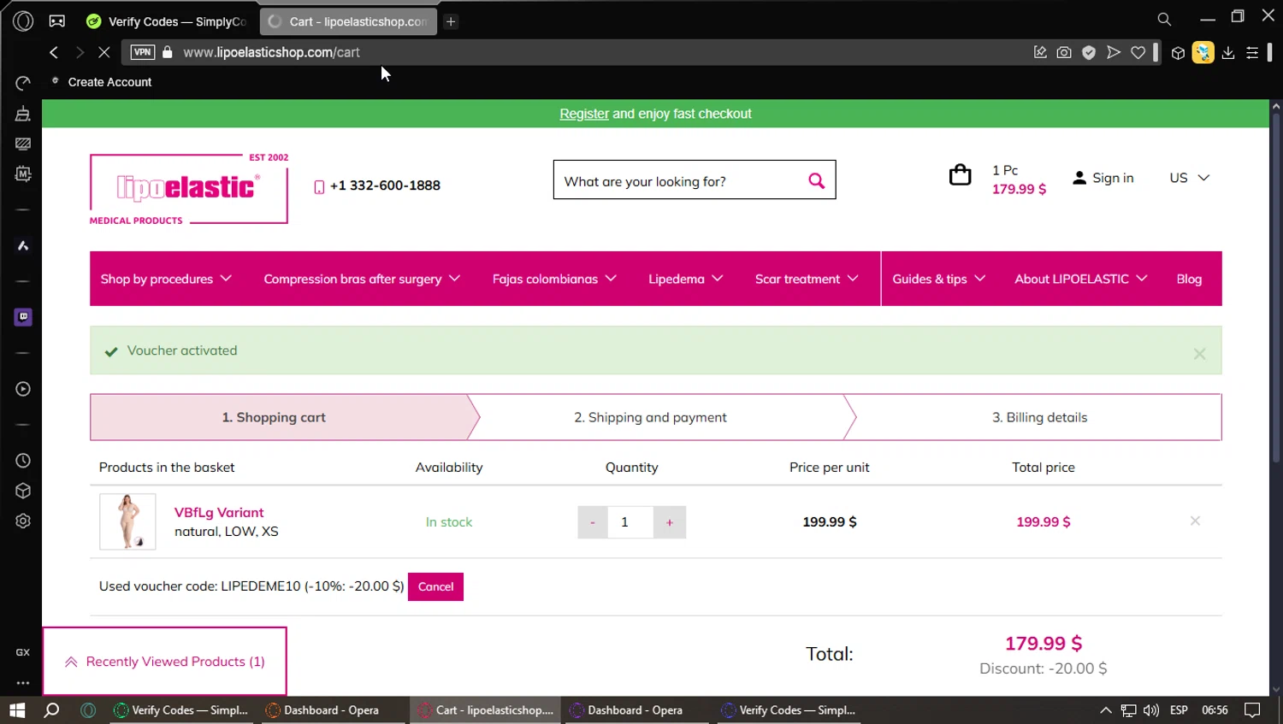Viewport: 1283px width, 724px height.
Task: Click the VPN badge in address bar
Action: tap(143, 52)
